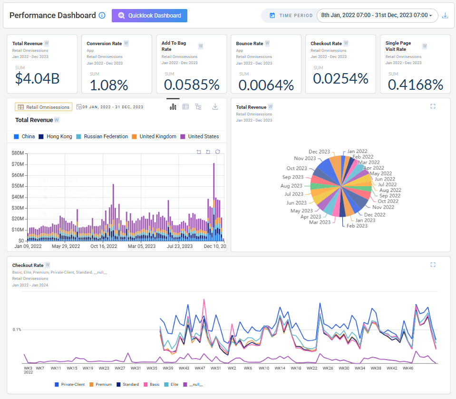Open the time period date range dropdown

(x=377, y=15)
